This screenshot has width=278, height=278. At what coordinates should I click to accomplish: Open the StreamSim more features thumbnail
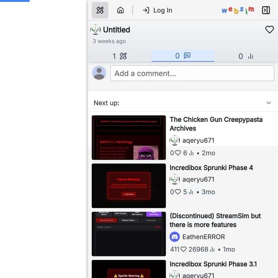pos(129,234)
